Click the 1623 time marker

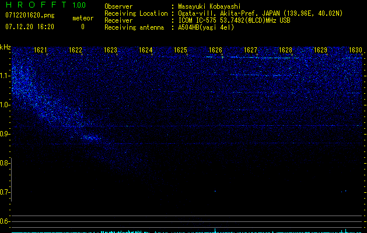[110, 50]
